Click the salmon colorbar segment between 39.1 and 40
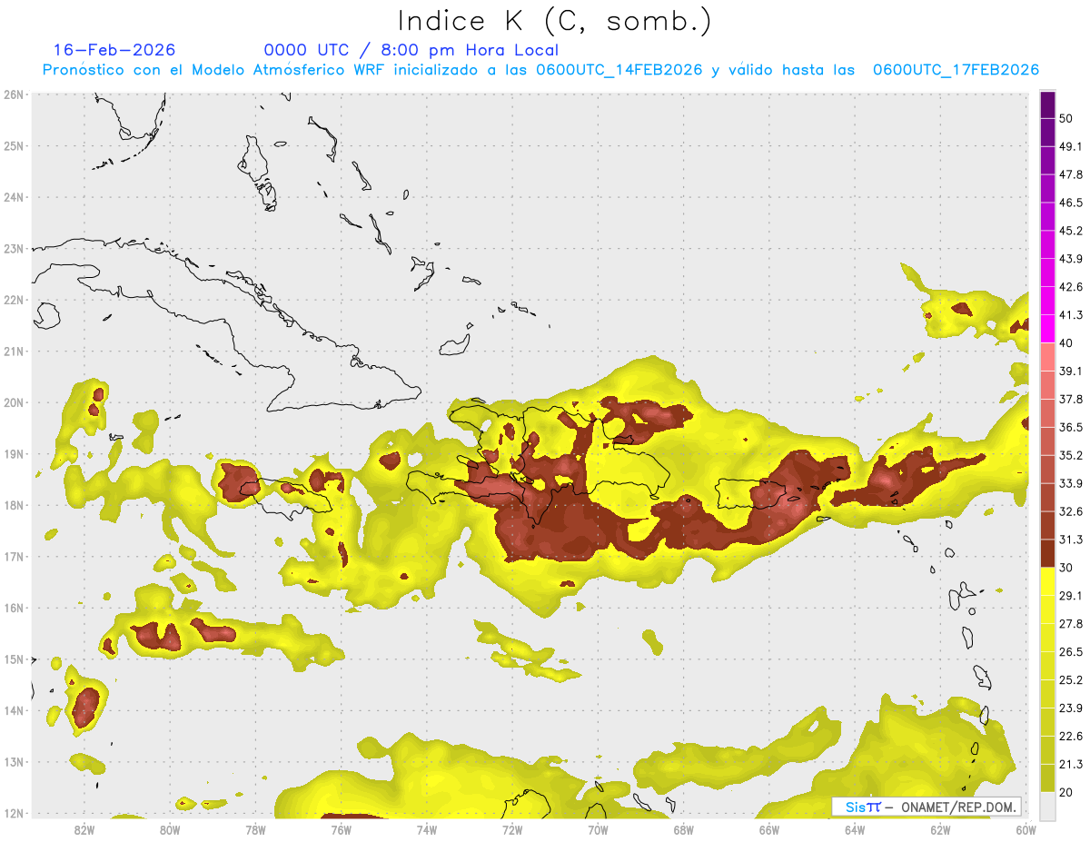This screenshot has width=1090, height=842. click(x=1047, y=357)
